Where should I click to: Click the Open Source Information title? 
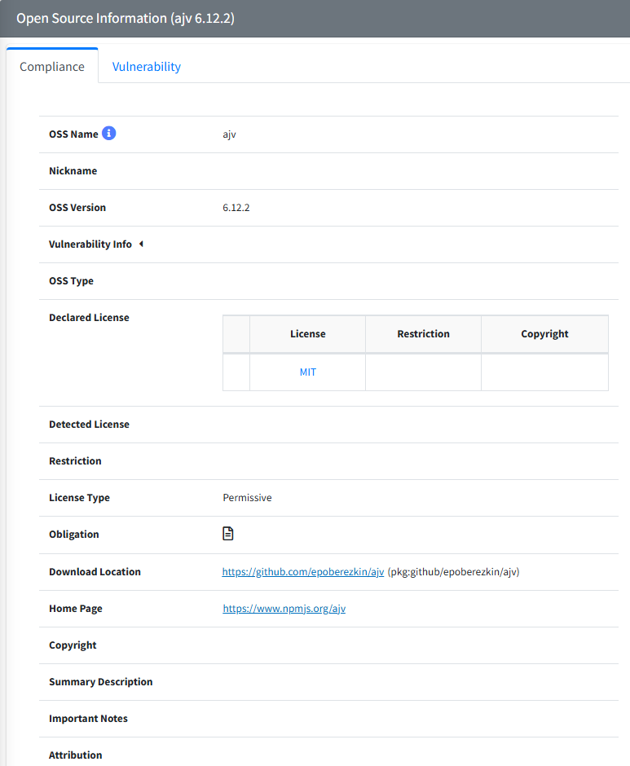[126, 18]
